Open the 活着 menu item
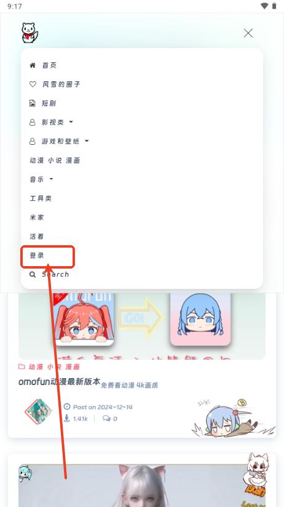 (x=37, y=237)
